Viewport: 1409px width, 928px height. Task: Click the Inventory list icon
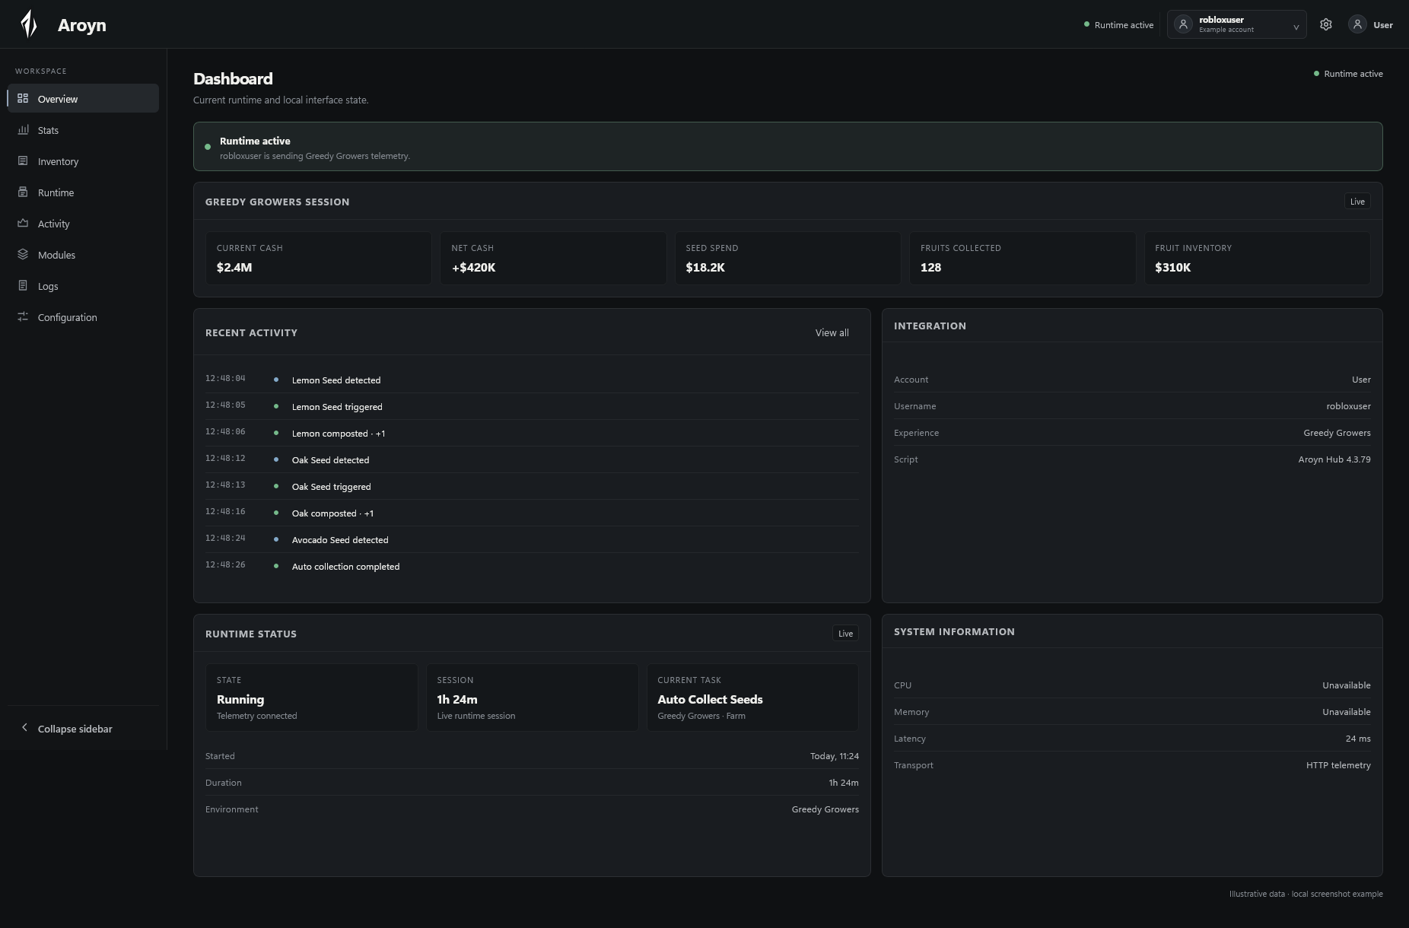tap(23, 161)
